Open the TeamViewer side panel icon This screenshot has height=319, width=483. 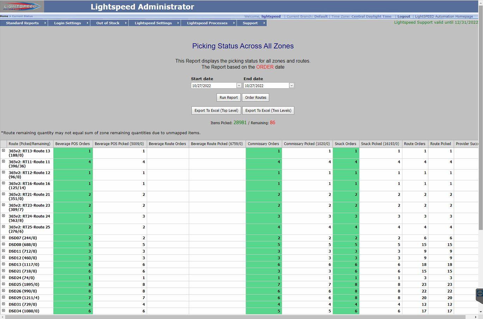pos(479,294)
